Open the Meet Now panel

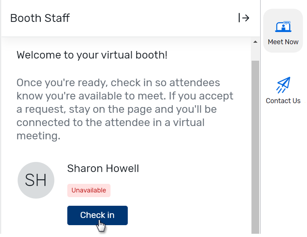283,31
